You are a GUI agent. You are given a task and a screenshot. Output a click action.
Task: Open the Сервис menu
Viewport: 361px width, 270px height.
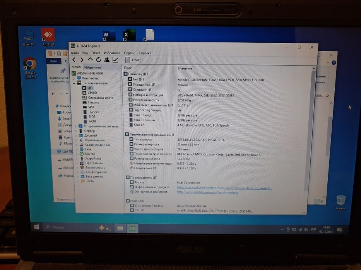pyautogui.click(x=129, y=53)
